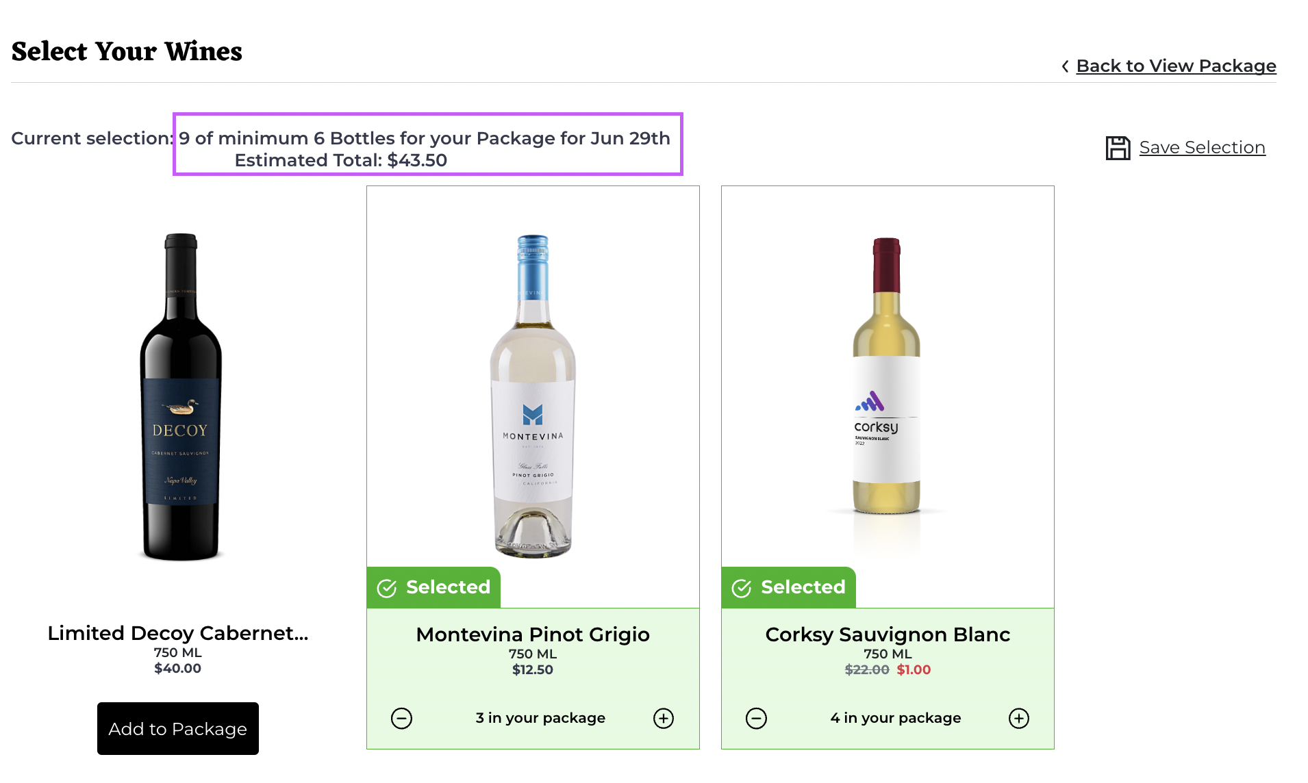
Task: Click the Estimated Total summary text
Action: 340,161
